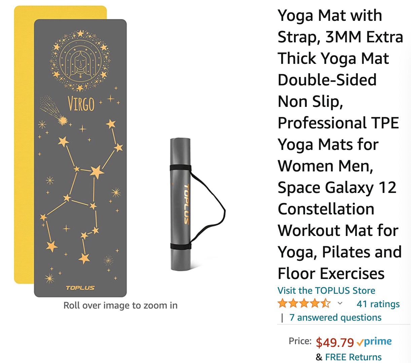
Task: Click the prime checkmark logo
Action: pos(374,342)
